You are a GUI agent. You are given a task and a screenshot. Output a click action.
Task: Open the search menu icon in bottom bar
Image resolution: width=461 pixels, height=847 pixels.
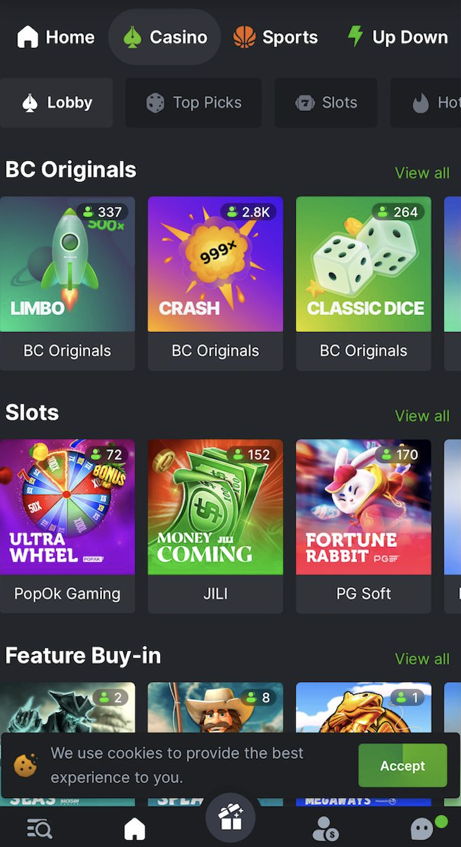click(x=40, y=828)
